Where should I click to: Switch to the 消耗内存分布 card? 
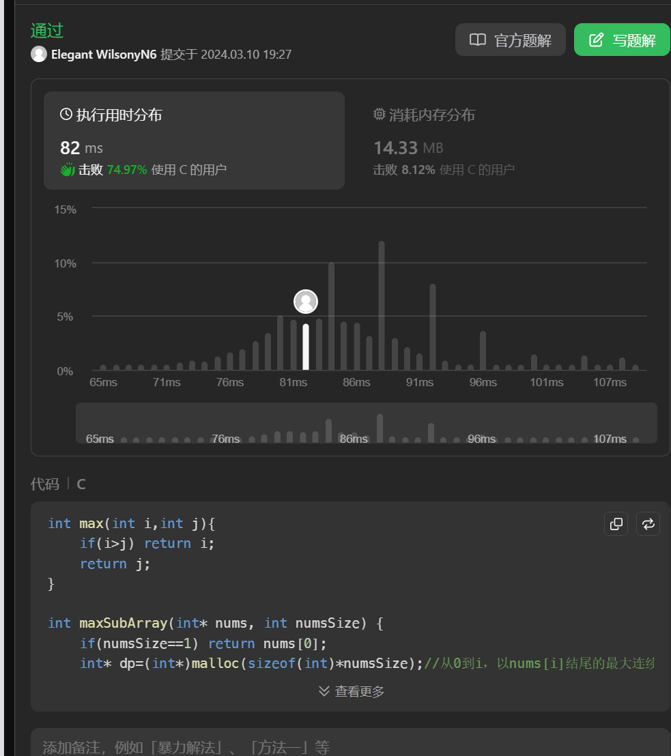pos(505,141)
